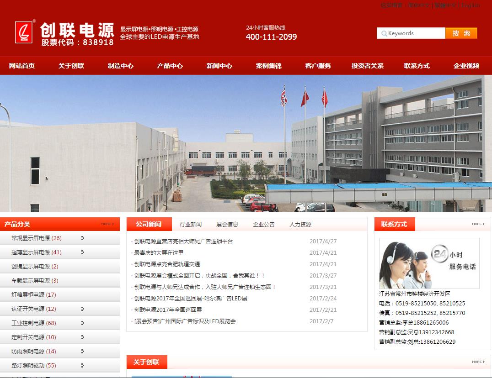Viewport: 492px width, 378px height.
Task: Open category 认证开关电源 (12)
Action: click(33, 309)
